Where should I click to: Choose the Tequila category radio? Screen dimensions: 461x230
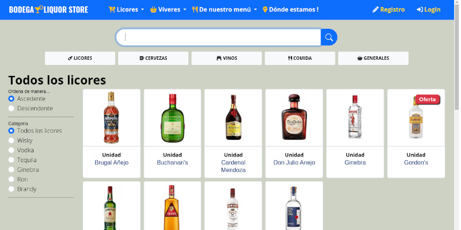click(11, 160)
